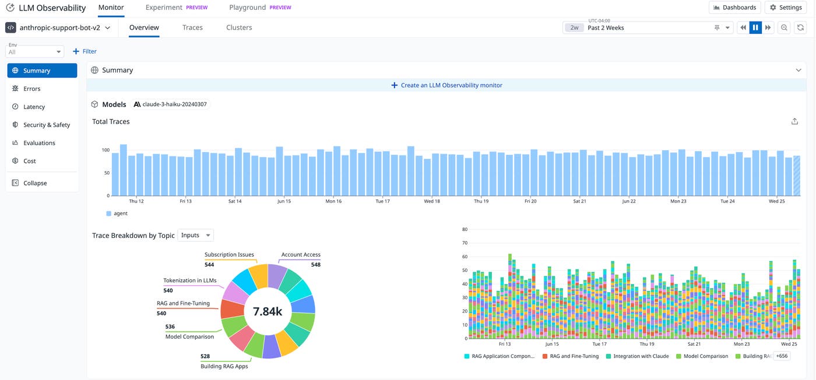Open Settings with the gear button
816x380 pixels.
click(786, 8)
